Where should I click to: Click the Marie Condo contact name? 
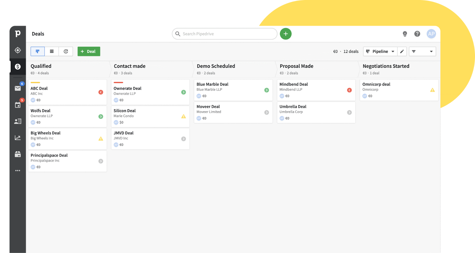pyautogui.click(x=123, y=116)
